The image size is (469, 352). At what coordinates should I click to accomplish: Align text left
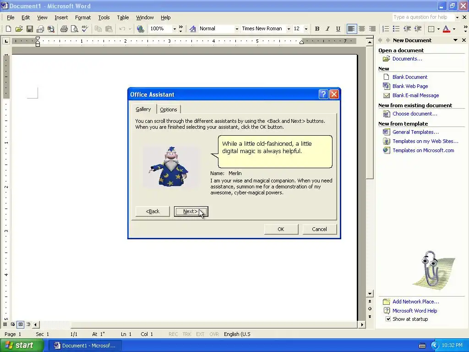[x=351, y=29]
